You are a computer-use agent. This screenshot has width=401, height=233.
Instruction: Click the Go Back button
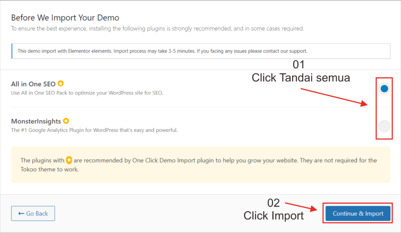tap(33, 213)
